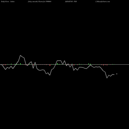Click the 'S' label at line end
Screen dimensions: 129x129
[117, 74]
